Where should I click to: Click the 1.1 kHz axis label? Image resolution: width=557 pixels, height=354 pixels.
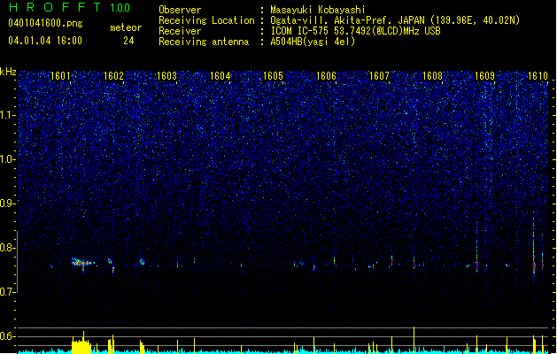coord(8,115)
